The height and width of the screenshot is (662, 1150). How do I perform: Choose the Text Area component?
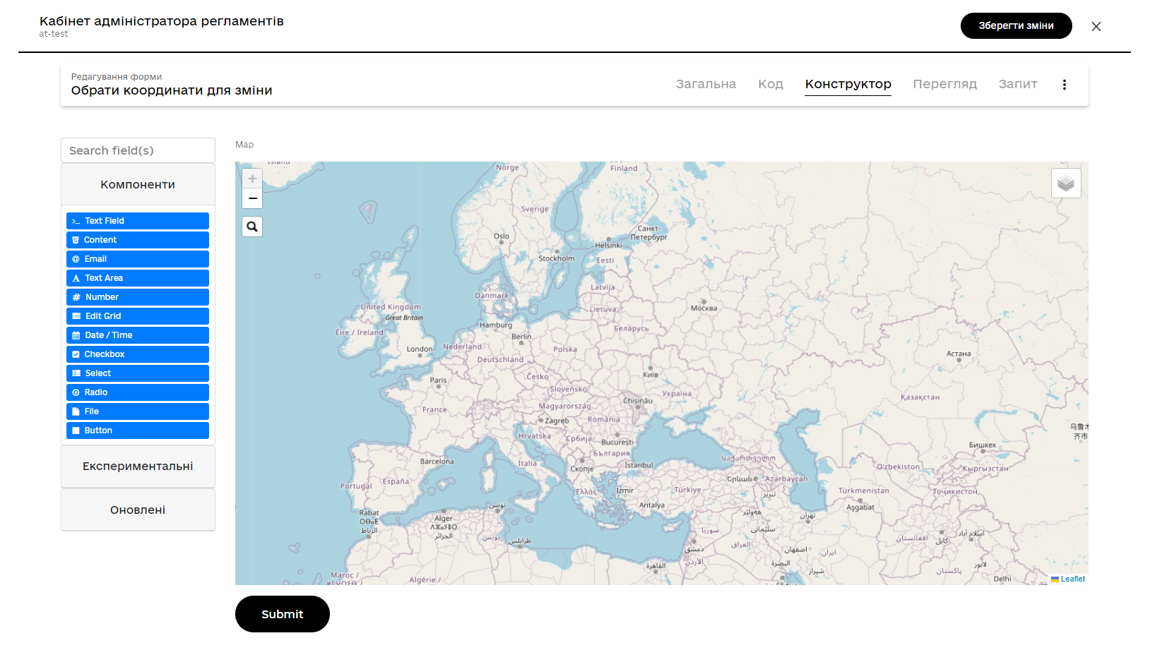(x=138, y=278)
